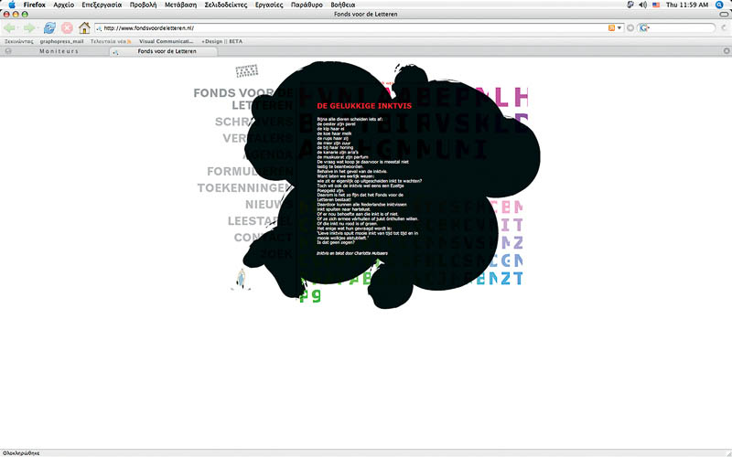This screenshot has width=732, height=457.
Task: Open the VERTALERS navigation link
Action: coord(258,139)
